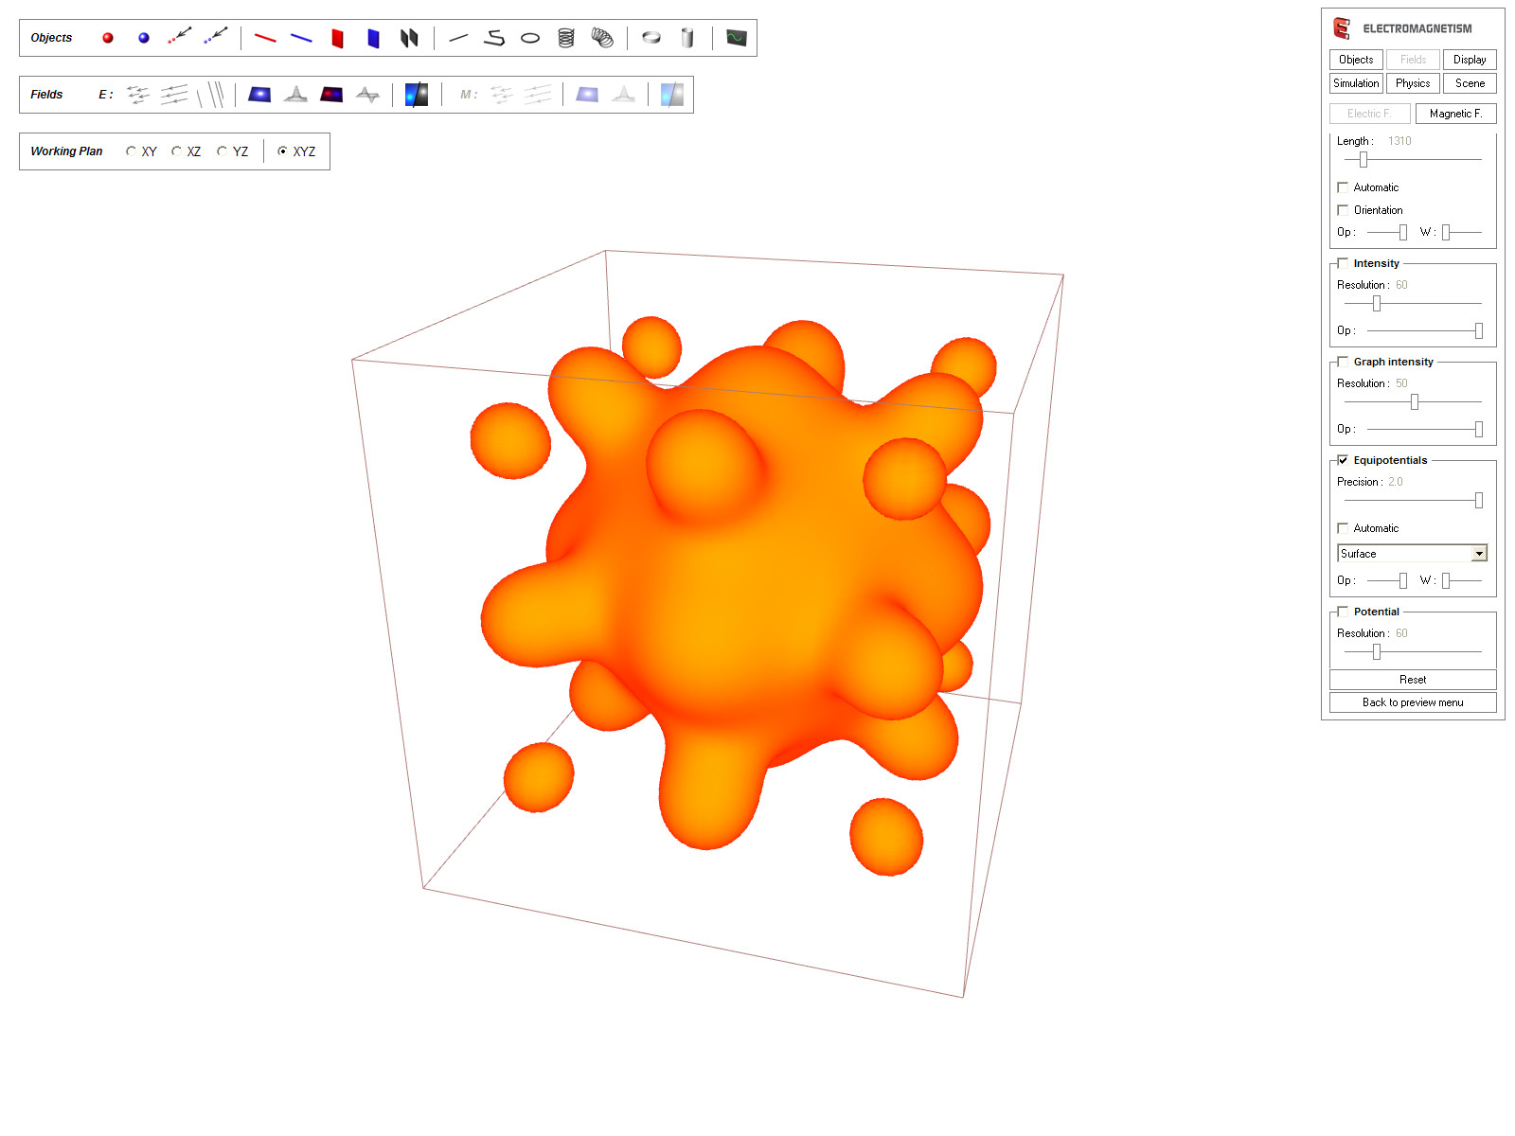Open the oscilloscope/wave tool at toolbar end
Screen dimensions: 1515x1136
click(737, 37)
